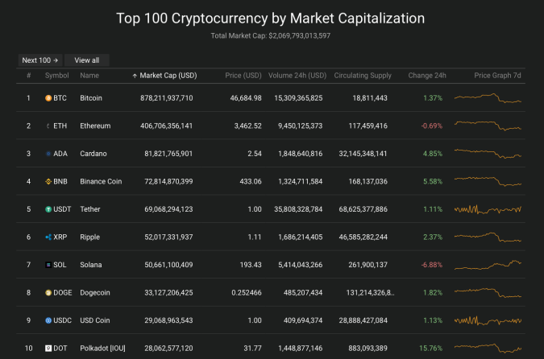The image size is (544, 359).
Task: Select Ripple circulating supply 46,585,282,244
Action: 363,237
